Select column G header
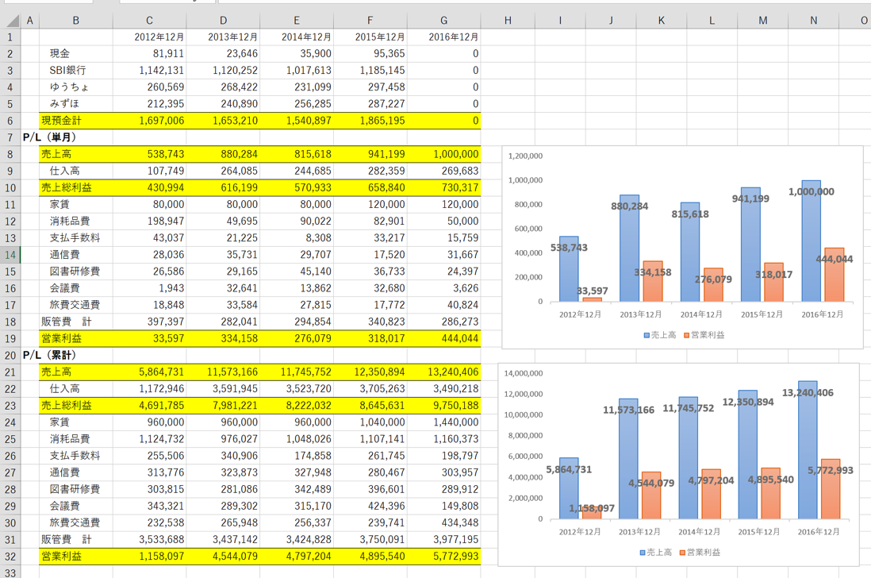 [x=444, y=21]
